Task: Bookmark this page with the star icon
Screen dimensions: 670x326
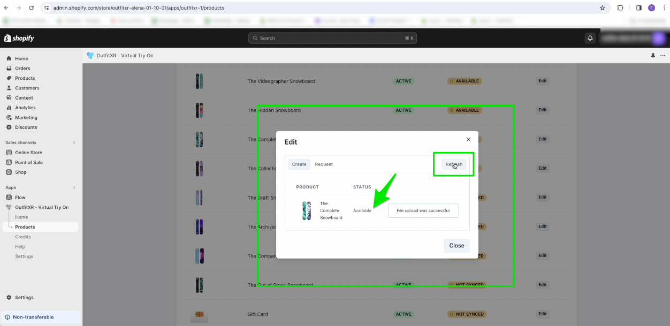Action: point(603,8)
